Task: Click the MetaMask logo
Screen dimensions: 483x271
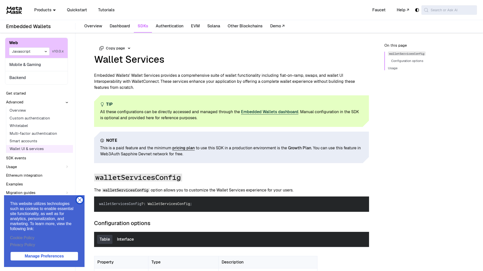Action: coord(14,10)
